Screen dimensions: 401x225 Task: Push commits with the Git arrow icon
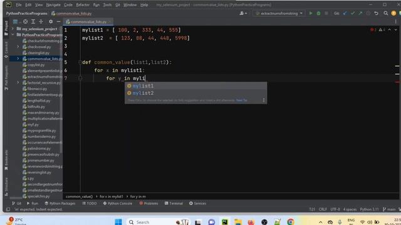360,13
